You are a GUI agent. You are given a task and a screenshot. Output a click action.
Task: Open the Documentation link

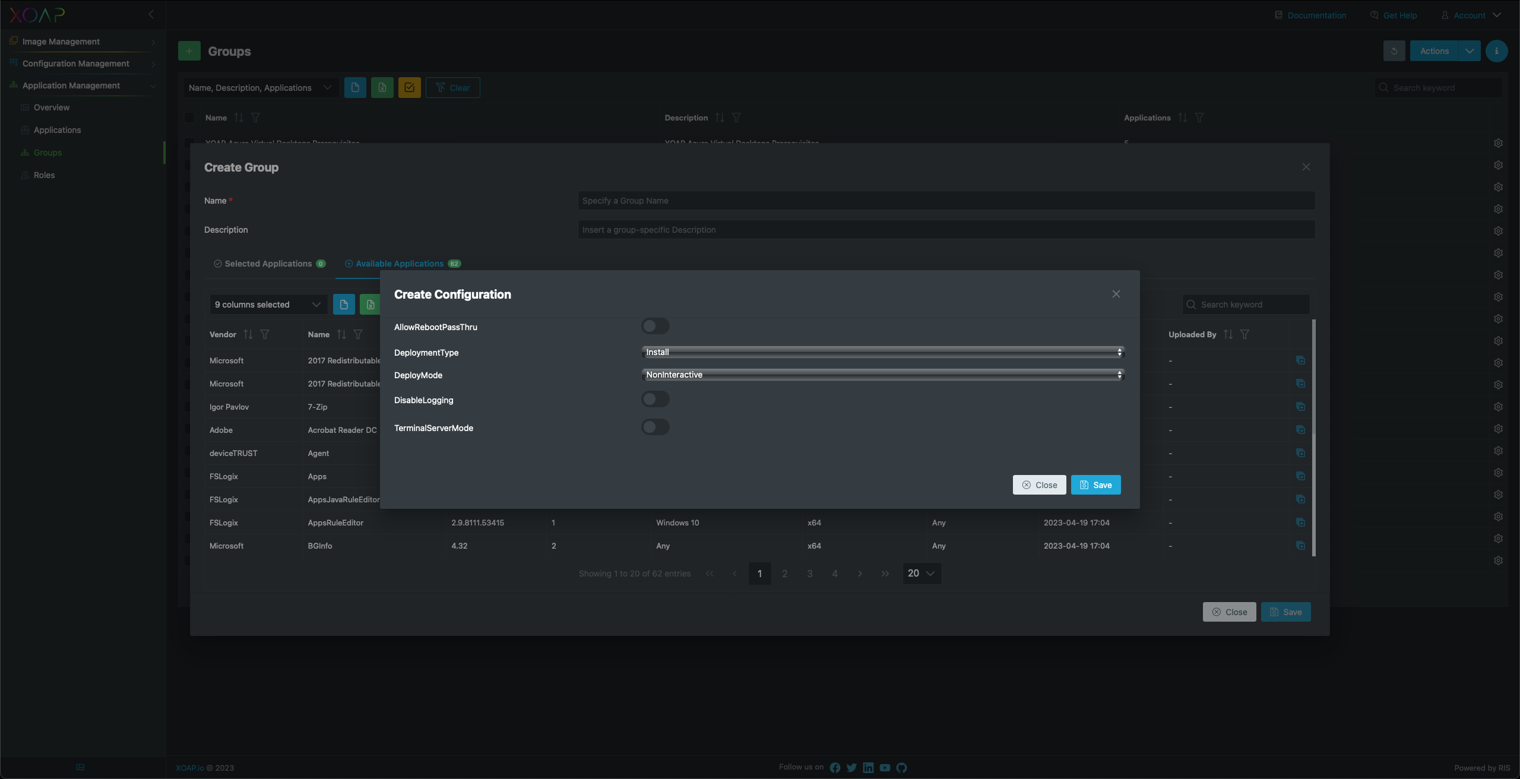pos(1310,15)
